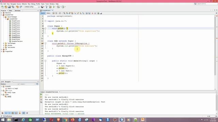Click the Comment icon in editor toolbar

98,13
